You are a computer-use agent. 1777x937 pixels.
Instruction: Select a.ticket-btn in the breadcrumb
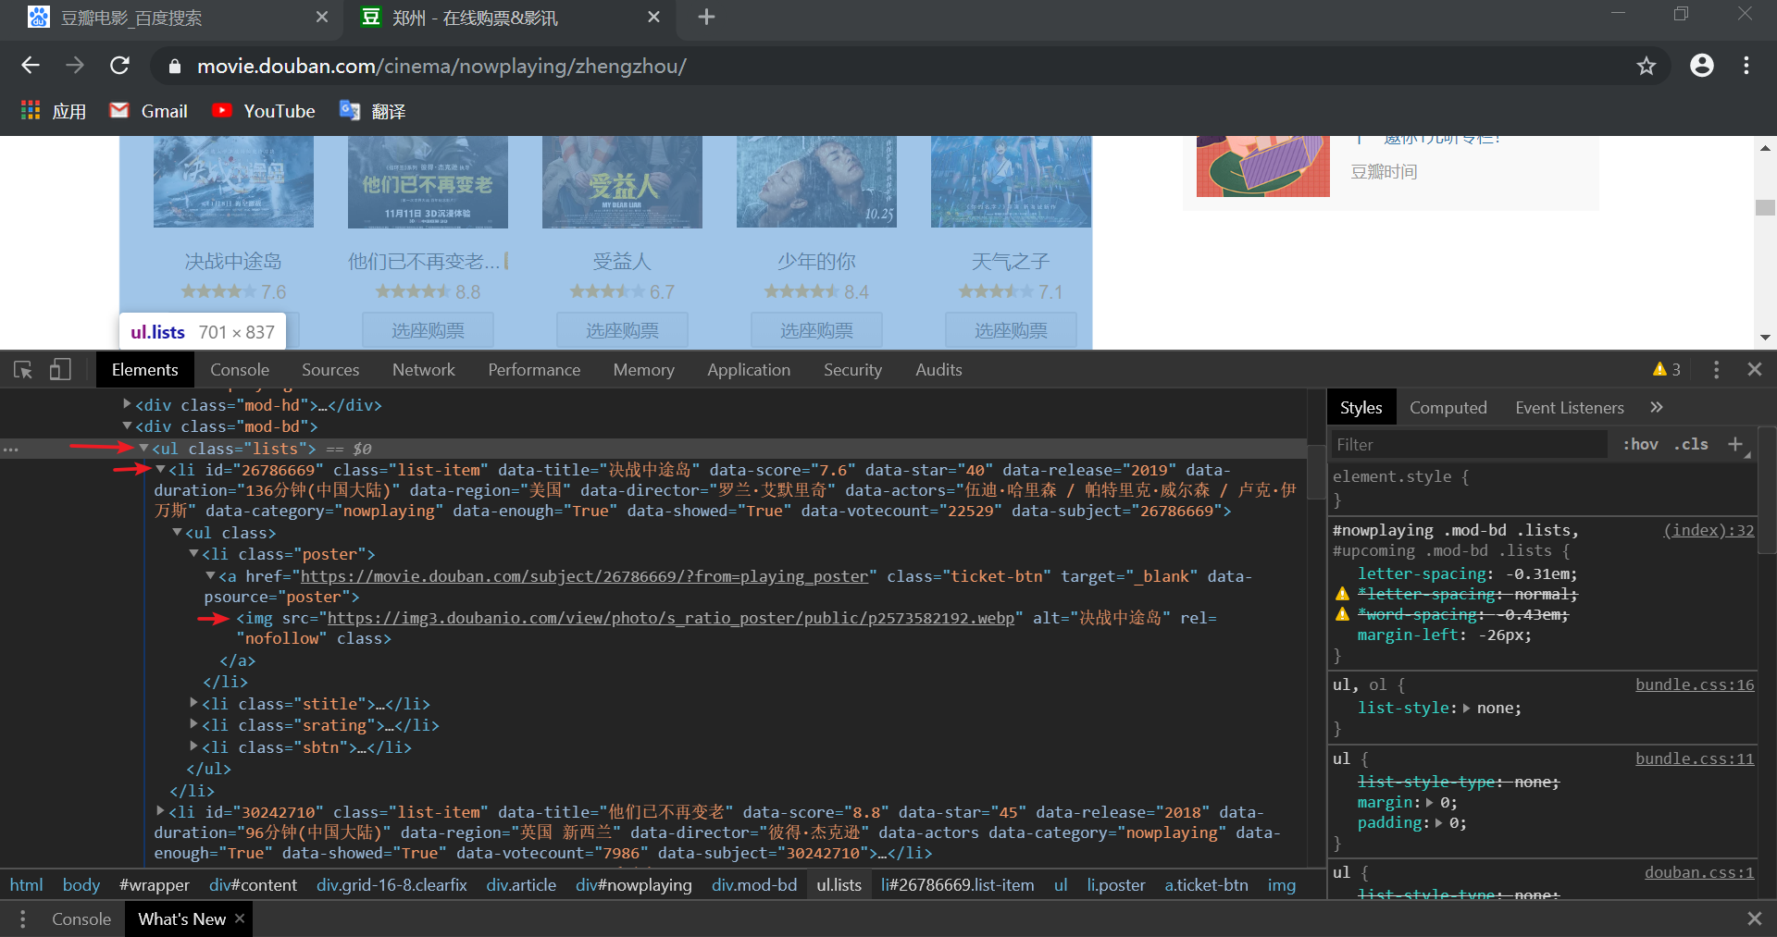click(1206, 885)
